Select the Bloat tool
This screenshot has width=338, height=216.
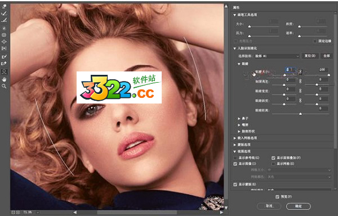pyautogui.click(x=4, y=42)
